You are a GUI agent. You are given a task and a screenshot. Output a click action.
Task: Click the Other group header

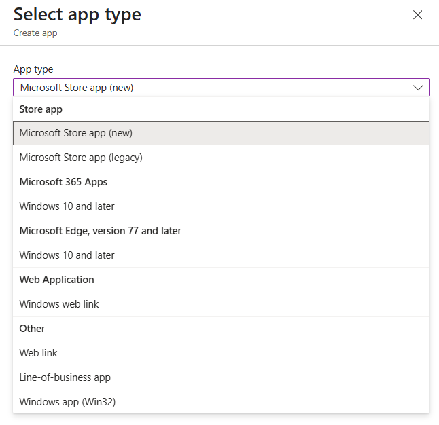[x=32, y=329]
